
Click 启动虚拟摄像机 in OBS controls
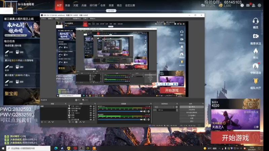tap(192, 113)
